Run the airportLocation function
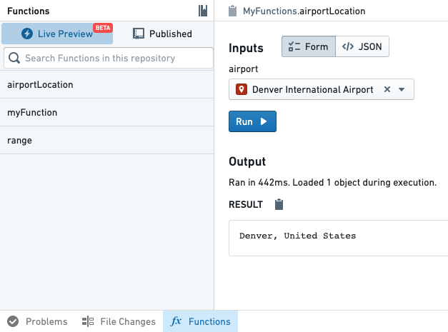Viewport: 448px width, 332px height. coord(252,121)
